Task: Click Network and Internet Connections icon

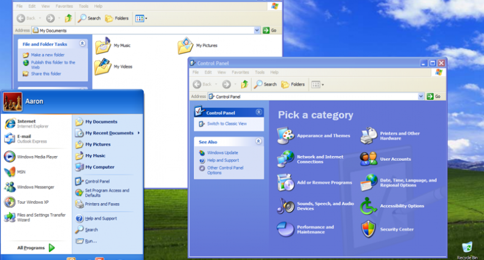Action: pos(285,159)
